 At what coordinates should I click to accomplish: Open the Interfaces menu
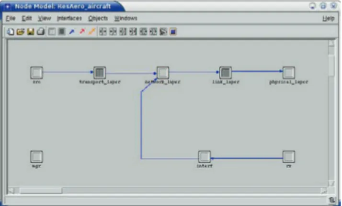point(69,18)
